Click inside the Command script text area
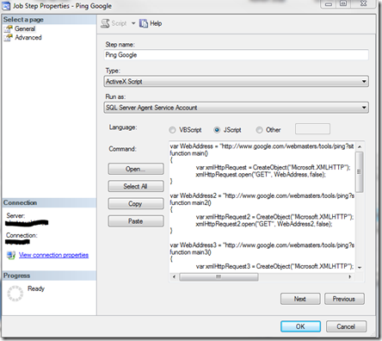Viewport: 382px width, 341px height. [x=262, y=206]
